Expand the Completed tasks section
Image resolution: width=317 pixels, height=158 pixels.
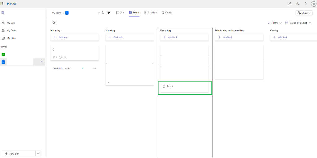pos(95,69)
